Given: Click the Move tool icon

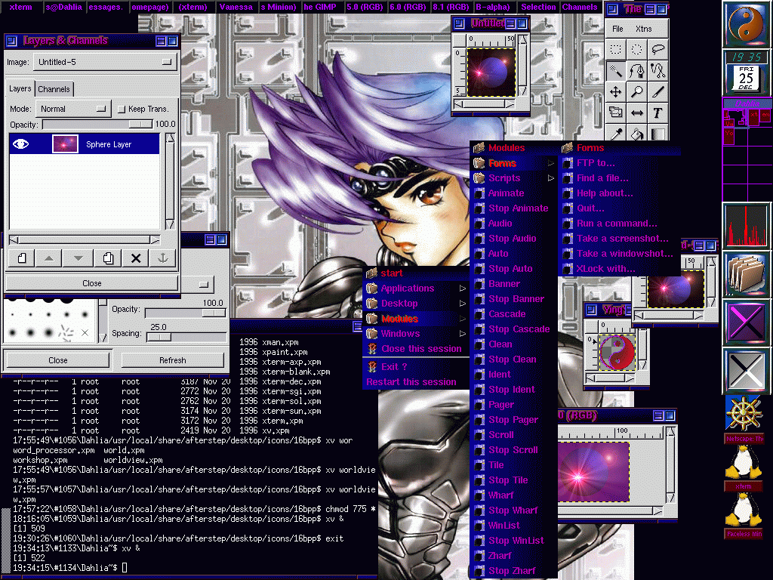Looking at the screenshot, I should [616, 92].
